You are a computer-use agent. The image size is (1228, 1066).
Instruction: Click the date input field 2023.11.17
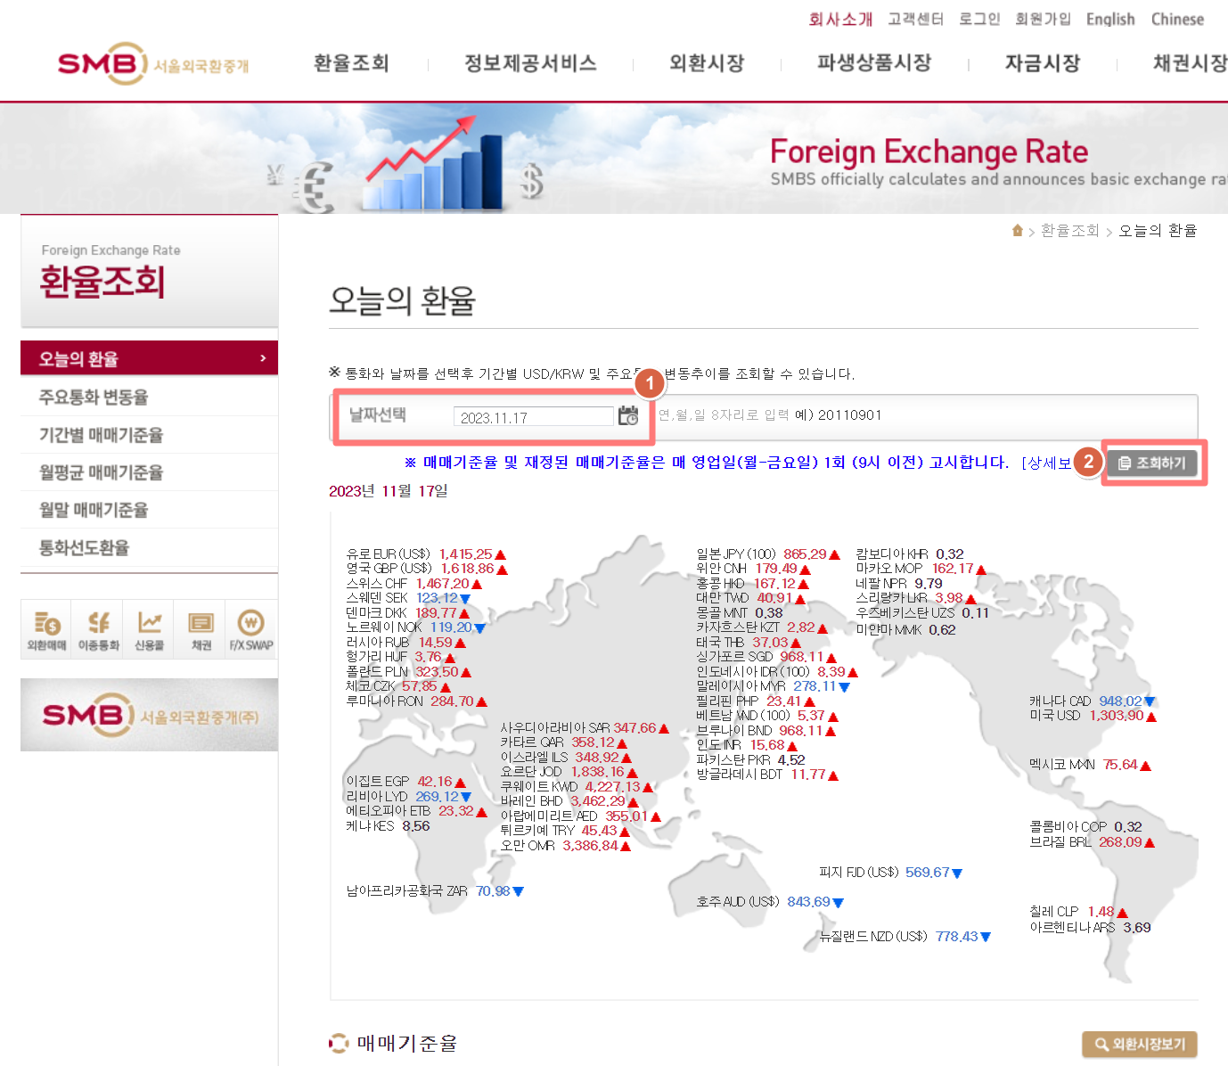(533, 417)
